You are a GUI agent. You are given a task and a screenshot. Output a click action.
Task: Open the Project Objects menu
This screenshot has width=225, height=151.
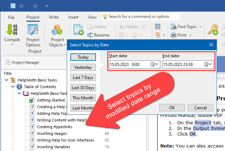57,35
